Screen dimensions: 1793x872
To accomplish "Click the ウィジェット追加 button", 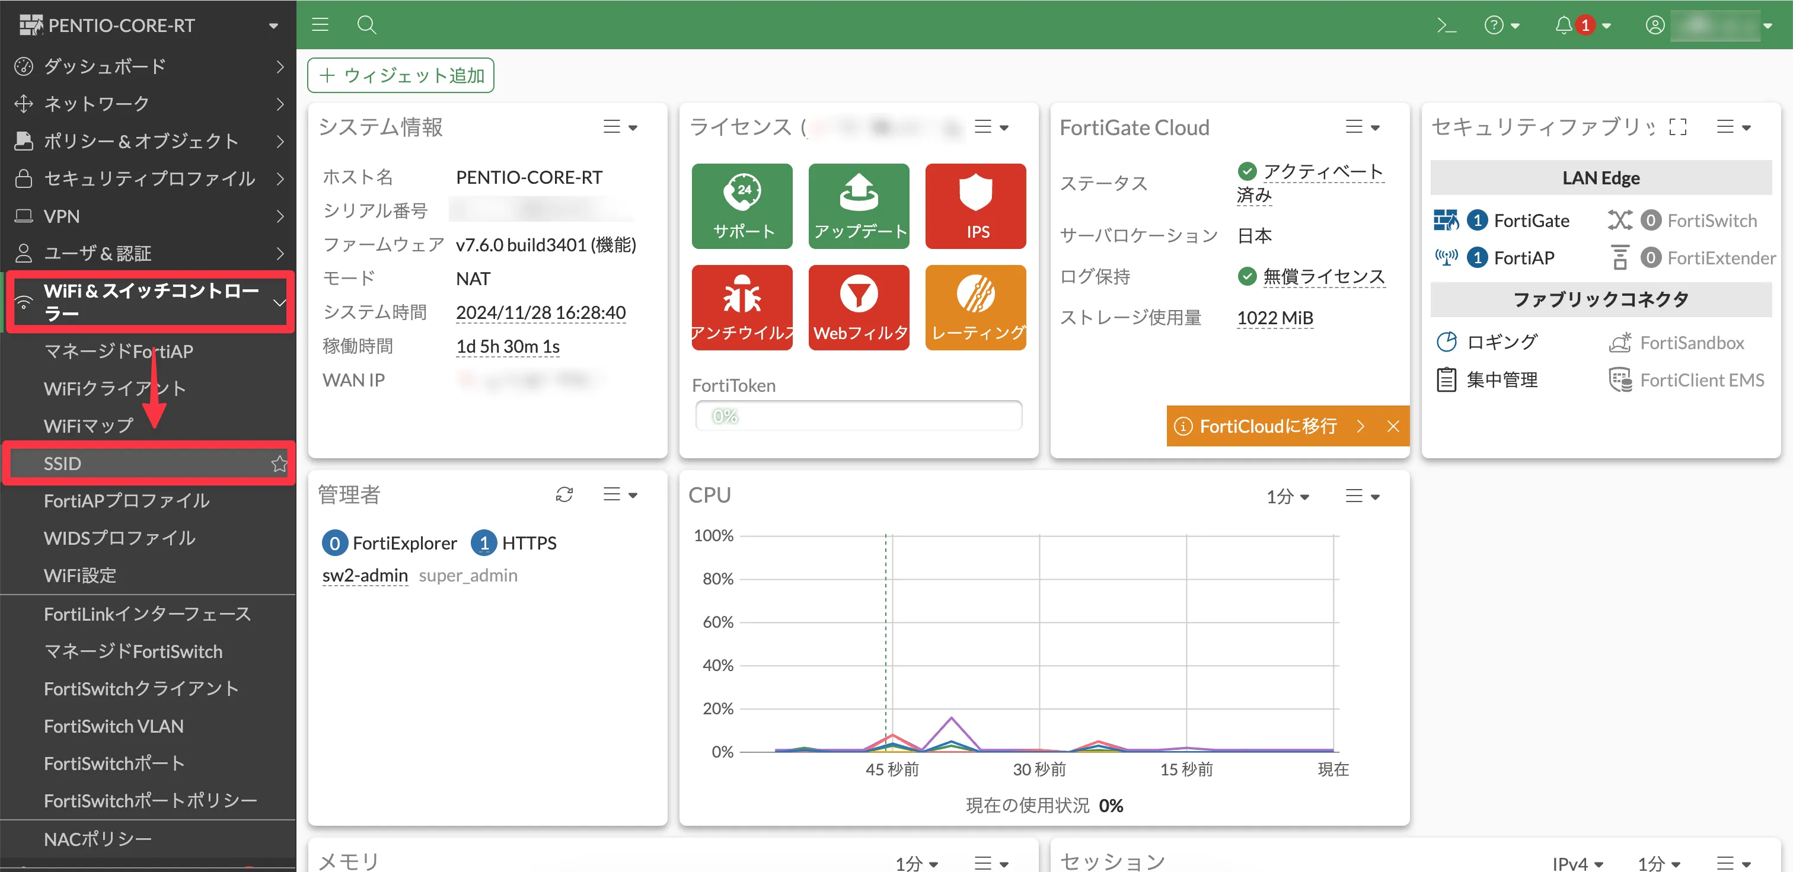I will 401,75.
